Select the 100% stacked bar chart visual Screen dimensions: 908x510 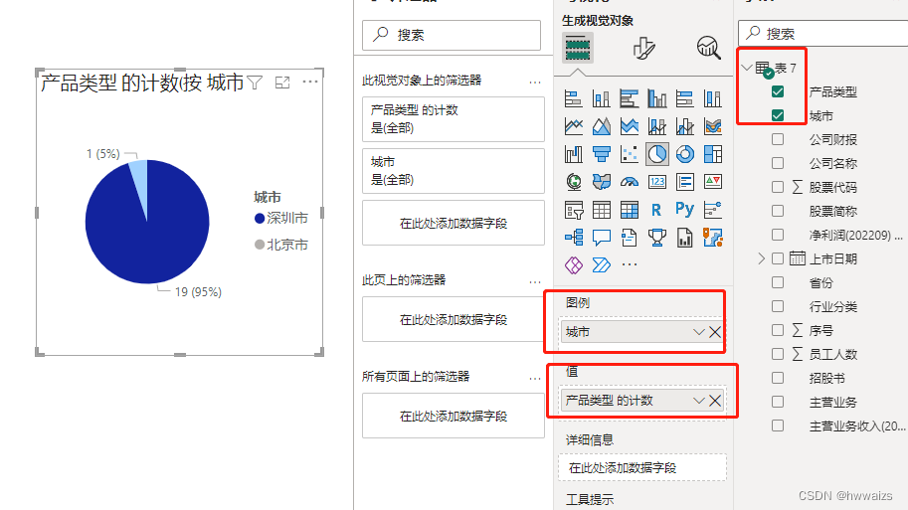[x=684, y=98]
